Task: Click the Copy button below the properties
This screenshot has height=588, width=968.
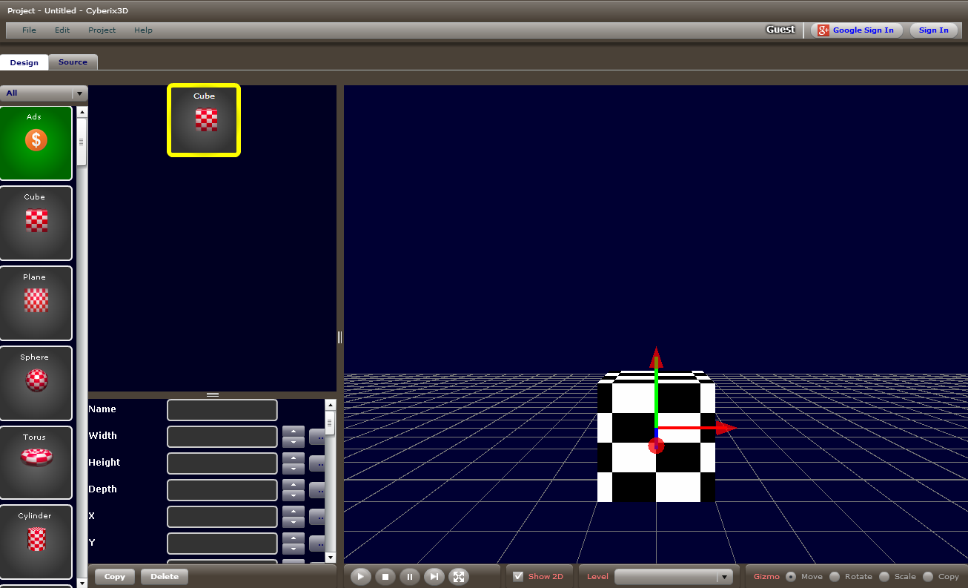Action: coord(115,576)
